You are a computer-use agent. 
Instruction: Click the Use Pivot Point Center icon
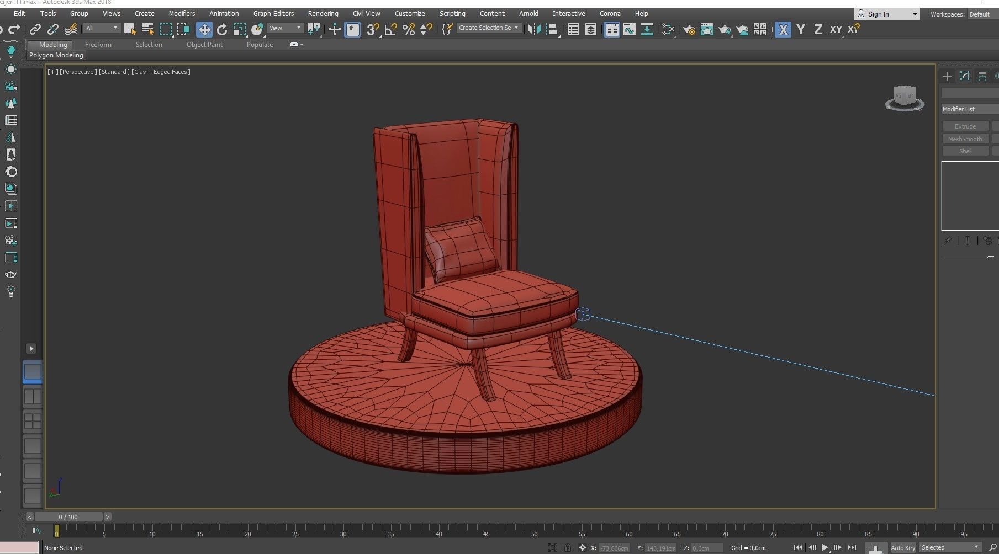[314, 29]
